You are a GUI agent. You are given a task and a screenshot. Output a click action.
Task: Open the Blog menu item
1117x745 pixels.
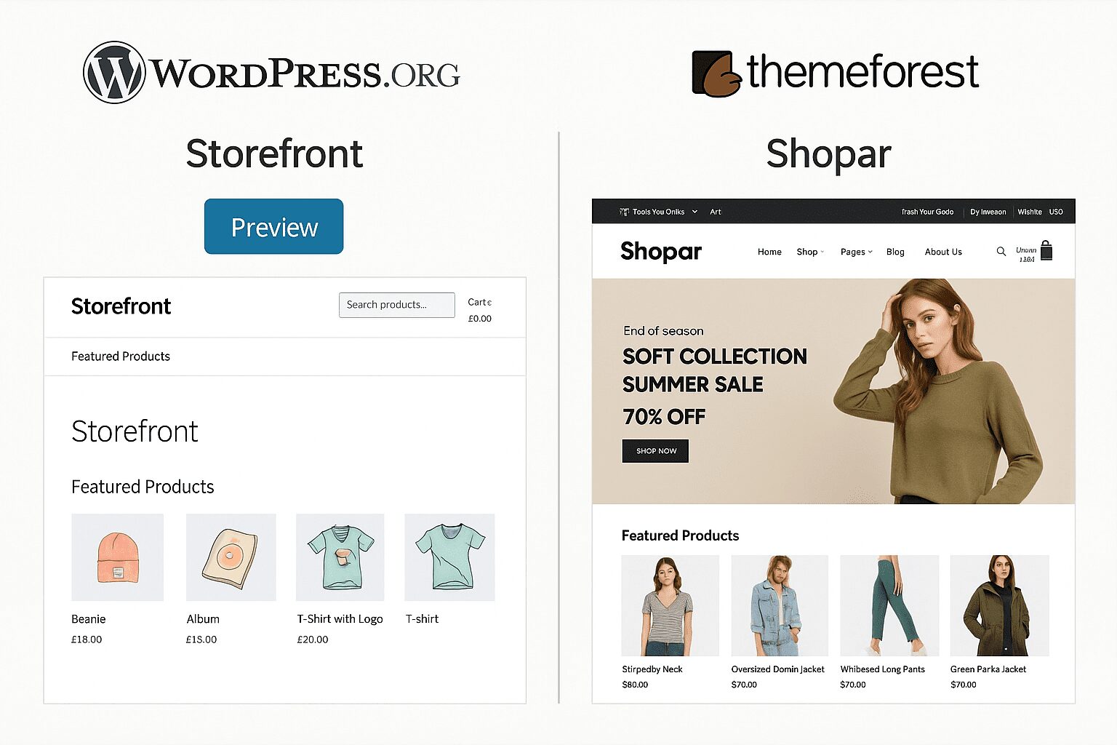click(895, 252)
